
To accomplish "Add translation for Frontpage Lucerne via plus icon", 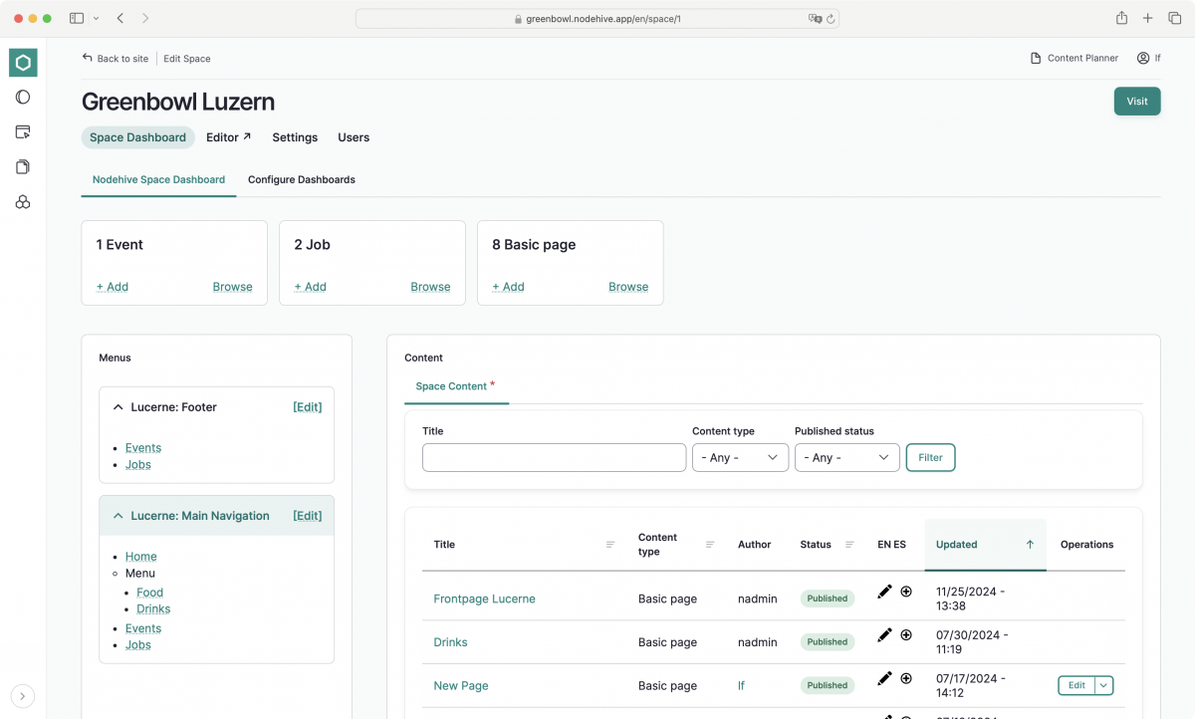I will tap(906, 592).
